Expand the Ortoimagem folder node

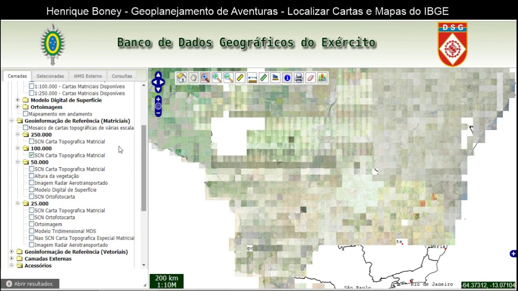point(17,107)
